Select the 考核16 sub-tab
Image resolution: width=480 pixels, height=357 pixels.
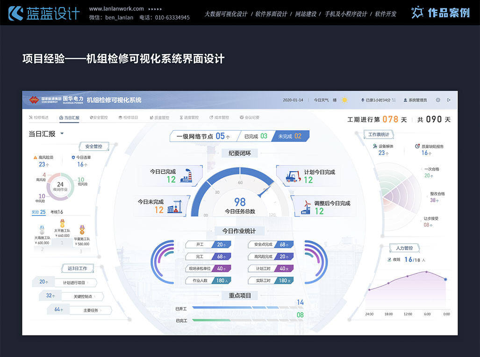pos(57,212)
